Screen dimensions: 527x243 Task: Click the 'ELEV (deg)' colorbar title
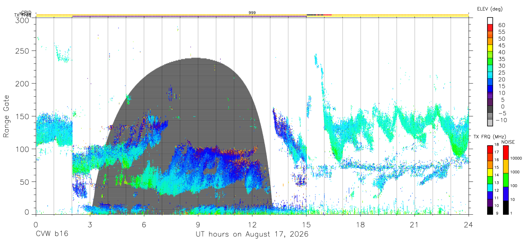[x=490, y=9]
